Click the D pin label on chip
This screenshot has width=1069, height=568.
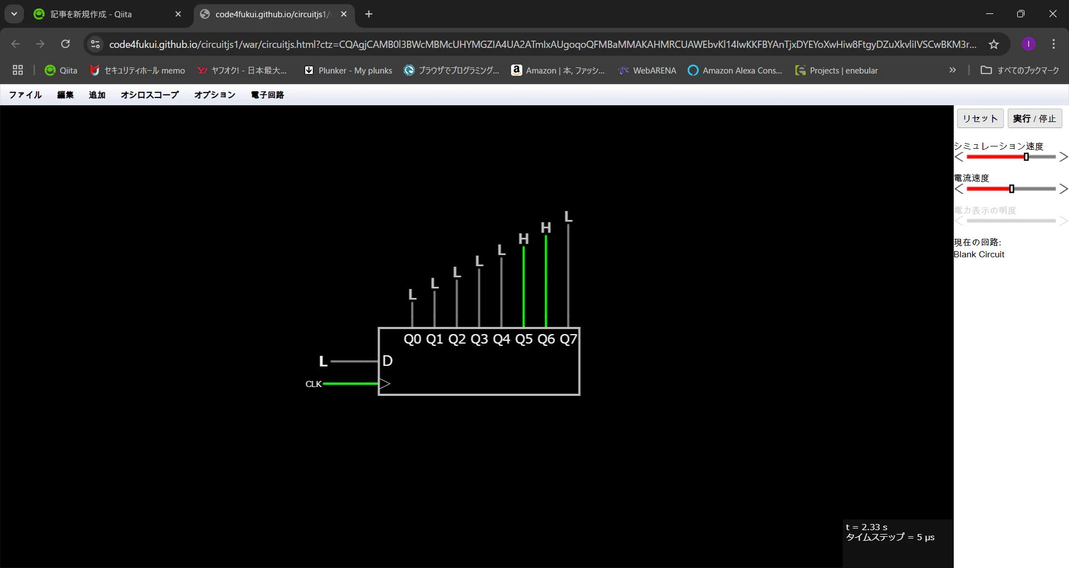[388, 361]
